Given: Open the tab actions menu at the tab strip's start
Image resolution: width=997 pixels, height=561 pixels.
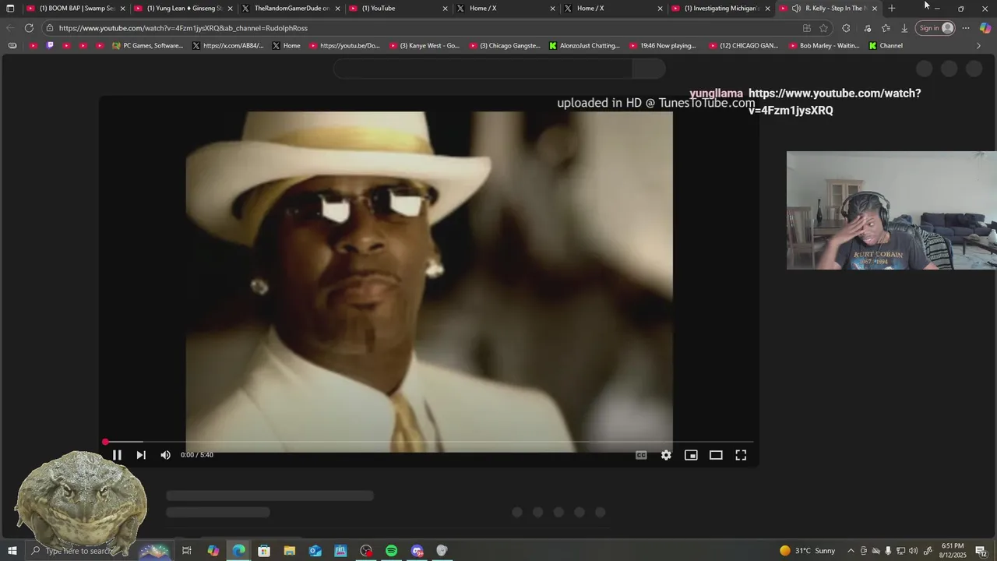Looking at the screenshot, I should coord(10,9).
